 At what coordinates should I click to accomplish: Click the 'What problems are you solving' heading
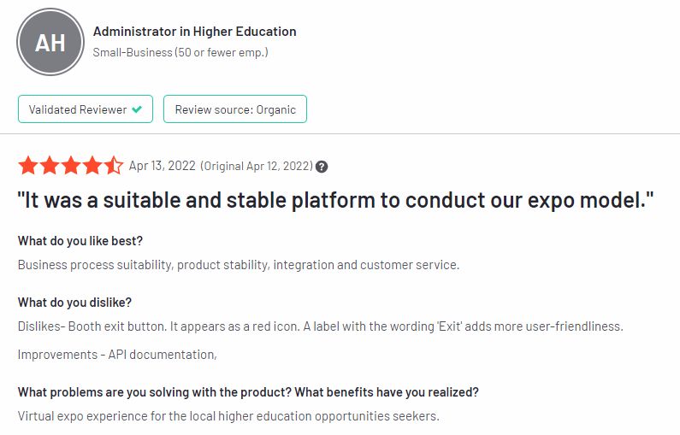[x=248, y=392]
